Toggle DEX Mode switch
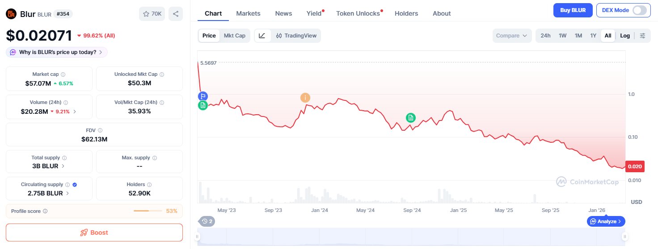This screenshot has height=249, width=658. coord(640,10)
